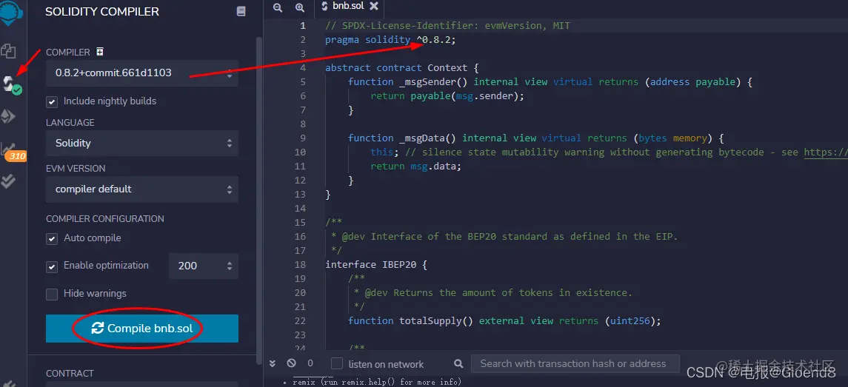Click the _msgSender function declaration line
The height and width of the screenshot is (387, 848).
click(550, 81)
